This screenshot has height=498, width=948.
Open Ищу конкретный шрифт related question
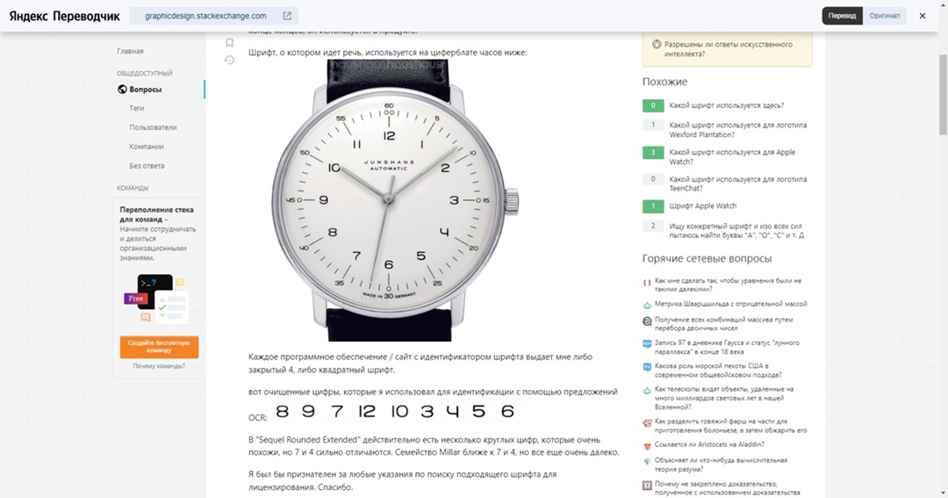(x=736, y=230)
